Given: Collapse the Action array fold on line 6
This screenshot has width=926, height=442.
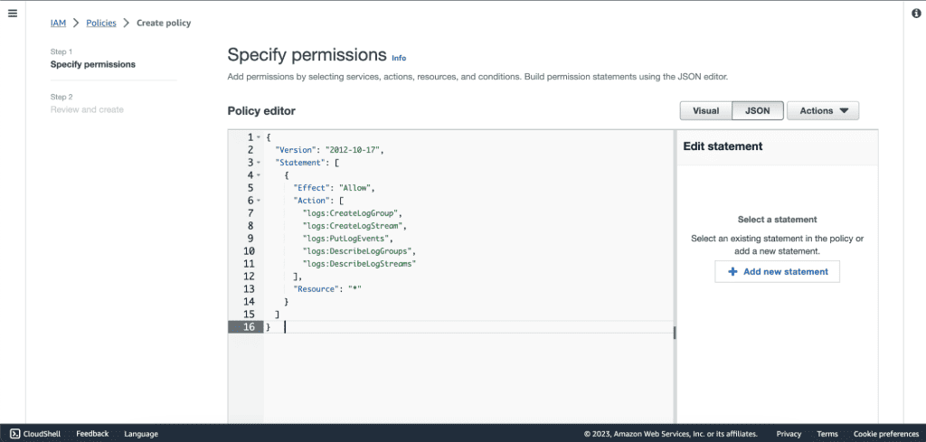Looking at the screenshot, I should click(259, 202).
